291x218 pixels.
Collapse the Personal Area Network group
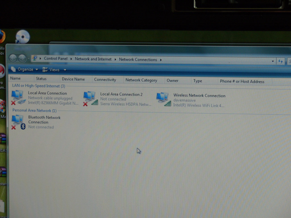[x=34, y=110]
